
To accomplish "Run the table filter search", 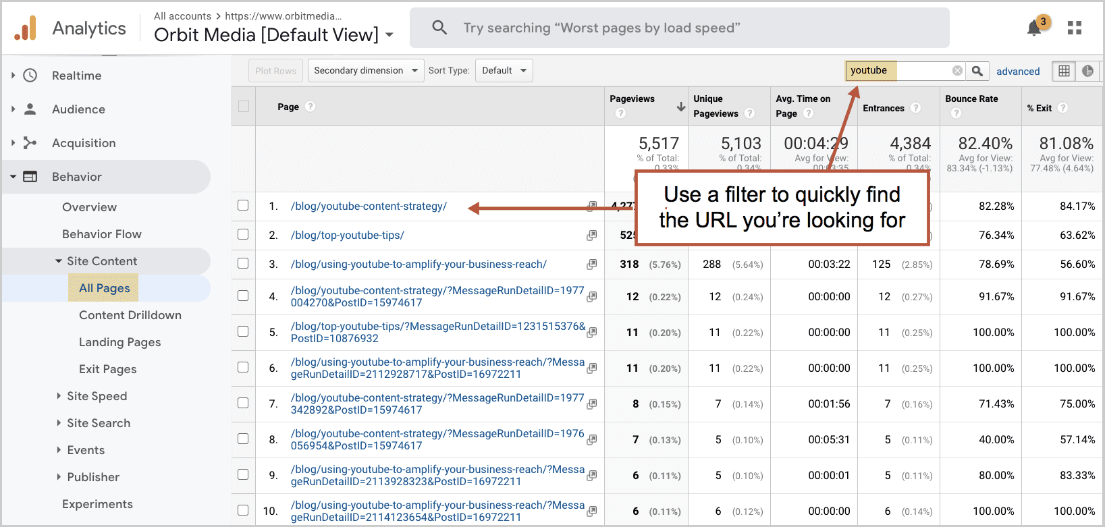I will coord(977,71).
